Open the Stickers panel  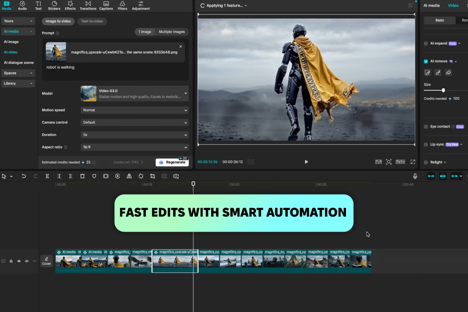coord(54,5)
